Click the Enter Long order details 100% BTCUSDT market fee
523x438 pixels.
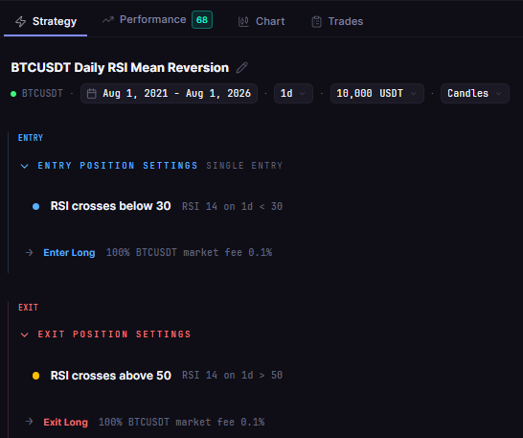tap(189, 252)
